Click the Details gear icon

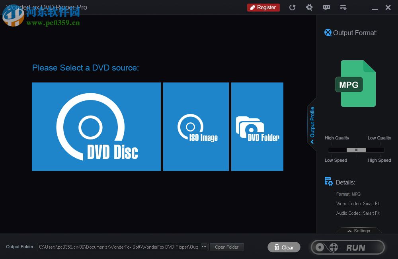coord(328,181)
